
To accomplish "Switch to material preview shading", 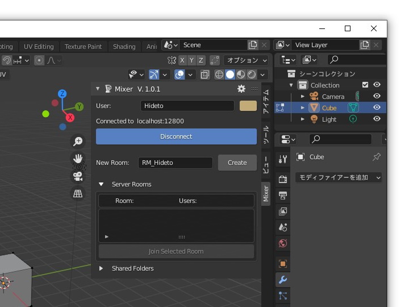I will coord(241,74).
